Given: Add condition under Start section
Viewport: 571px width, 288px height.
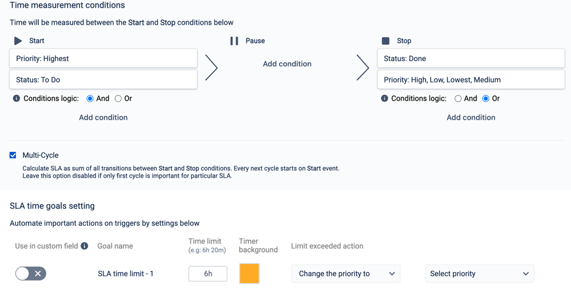Looking at the screenshot, I should tap(103, 117).
